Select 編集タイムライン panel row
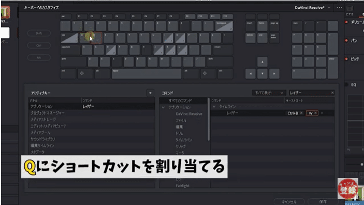This screenshot has width=364, height=205. 92,145
